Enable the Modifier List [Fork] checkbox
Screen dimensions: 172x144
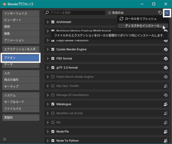click(x=53, y=113)
